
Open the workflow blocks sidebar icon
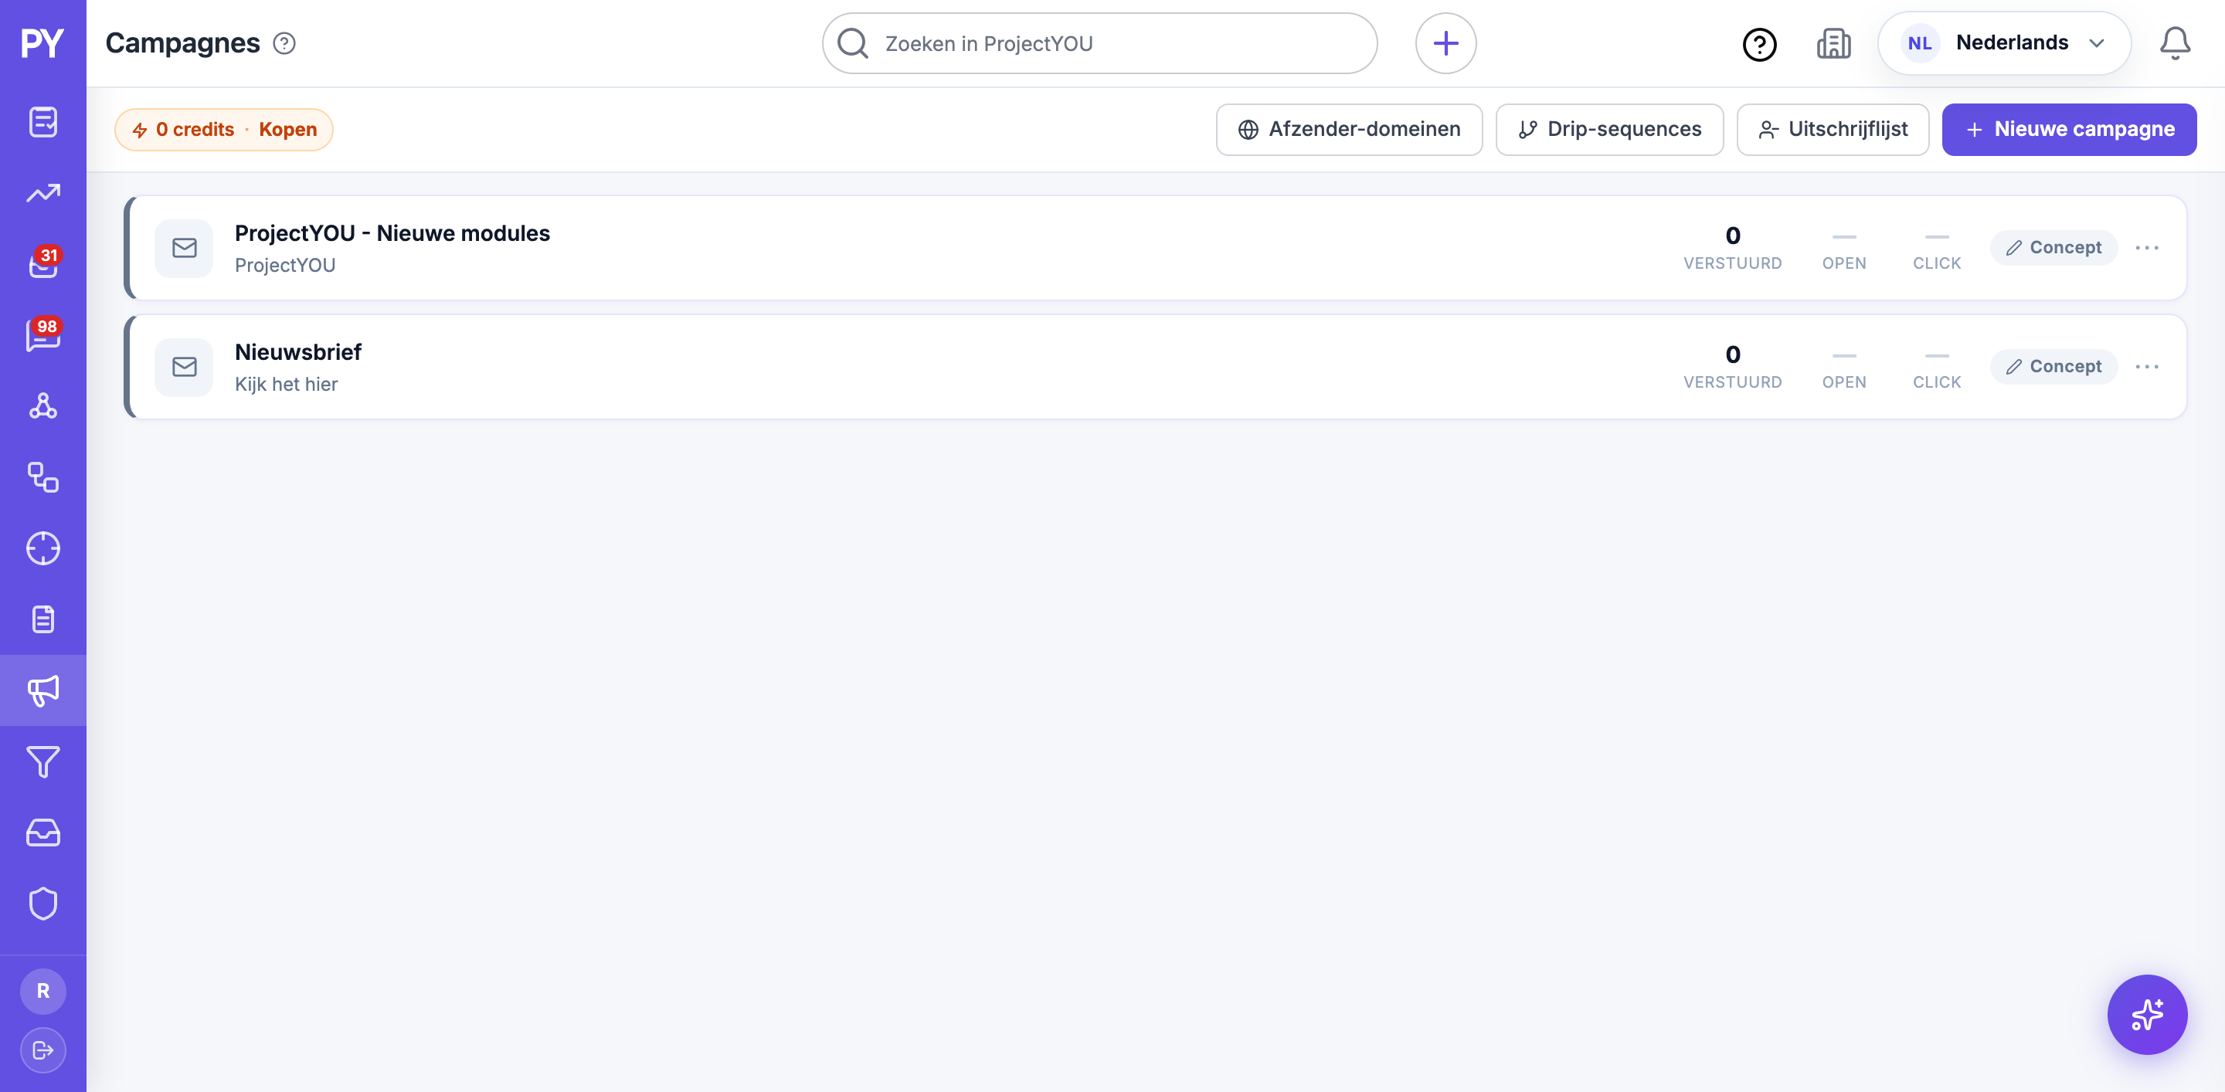pos(43,477)
